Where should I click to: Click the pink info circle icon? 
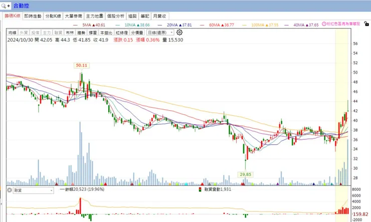click(324, 24)
